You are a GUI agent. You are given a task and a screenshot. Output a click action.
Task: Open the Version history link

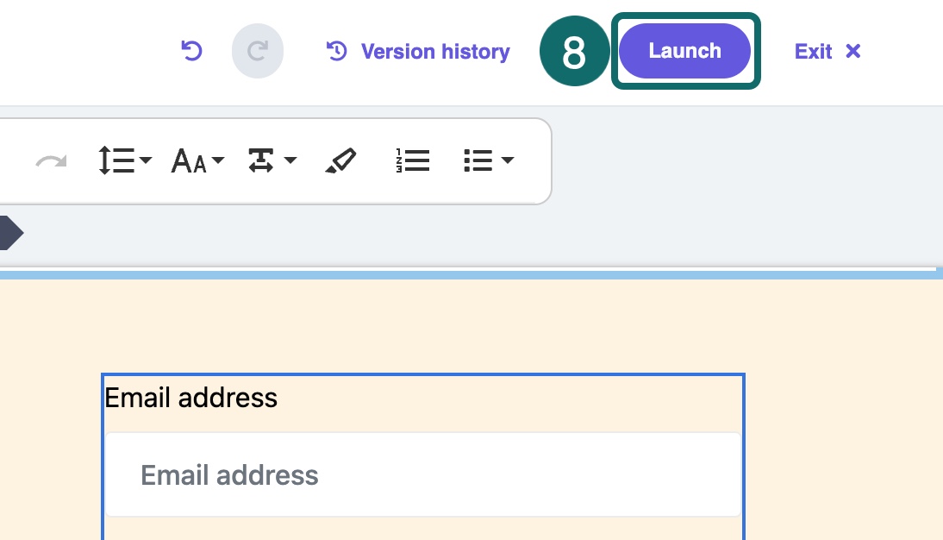pos(435,52)
